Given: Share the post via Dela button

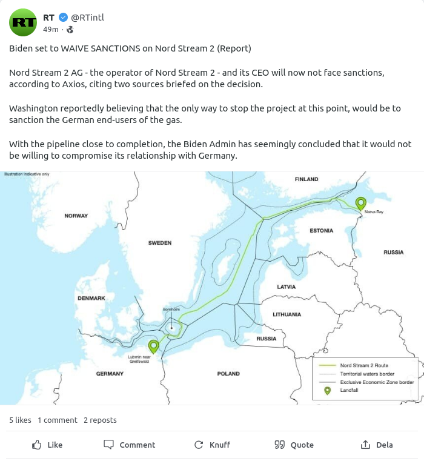Looking at the screenshot, I should tap(377, 445).
